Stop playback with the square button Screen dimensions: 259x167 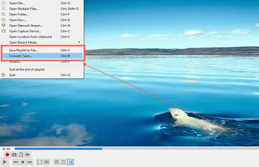[23, 162]
